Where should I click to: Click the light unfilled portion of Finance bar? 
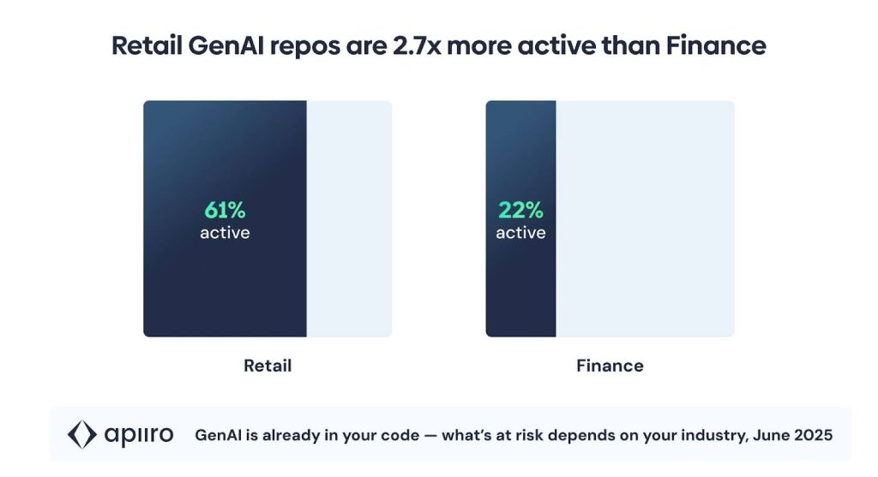645,218
